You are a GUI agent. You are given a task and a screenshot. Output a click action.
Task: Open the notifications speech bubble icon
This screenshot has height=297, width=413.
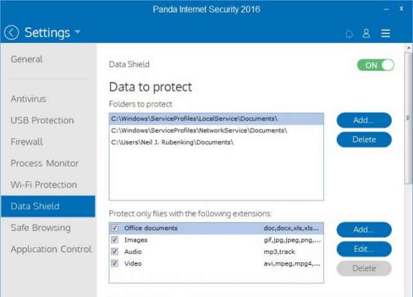tap(349, 34)
